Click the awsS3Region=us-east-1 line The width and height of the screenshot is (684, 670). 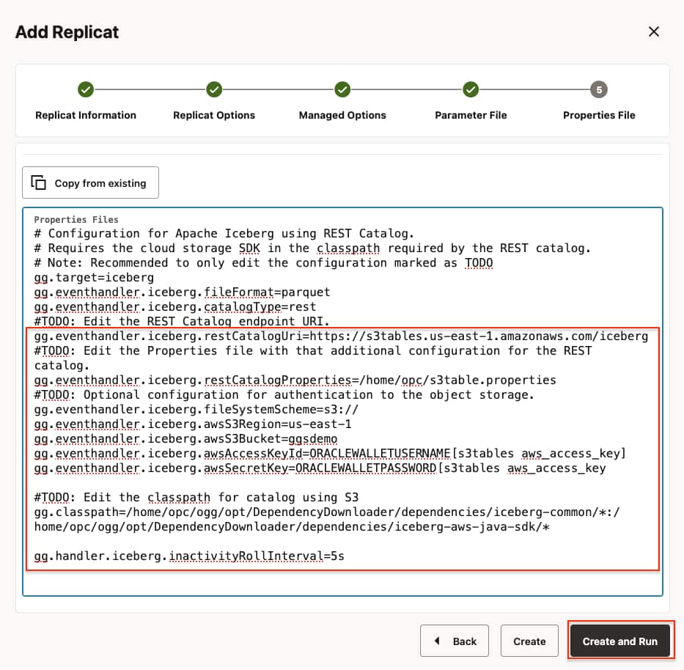(193, 424)
